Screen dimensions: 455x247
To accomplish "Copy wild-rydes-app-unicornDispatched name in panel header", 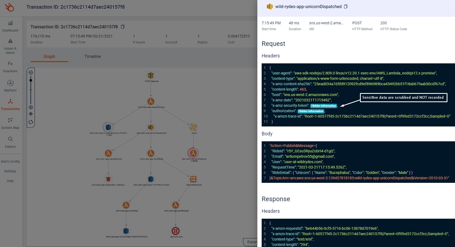I will (x=346, y=6).
